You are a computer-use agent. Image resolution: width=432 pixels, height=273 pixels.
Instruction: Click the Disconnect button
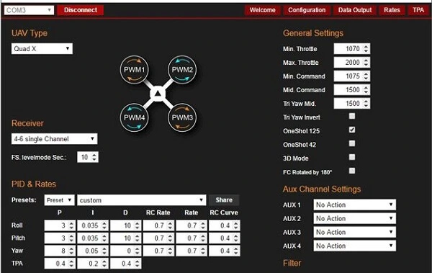pyautogui.click(x=81, y=10)
